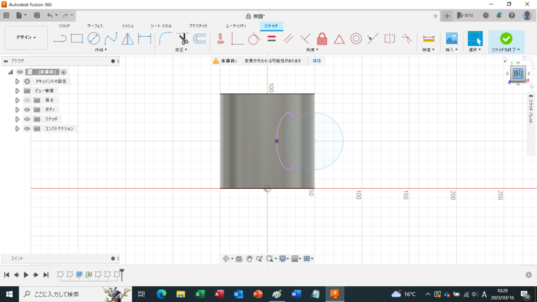Collapse the root component tree
Viewport: 537px width, 302px height.
10,72
